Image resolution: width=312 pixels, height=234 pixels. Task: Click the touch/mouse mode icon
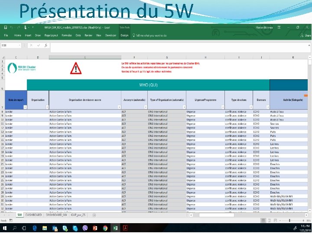pos(25,27)
